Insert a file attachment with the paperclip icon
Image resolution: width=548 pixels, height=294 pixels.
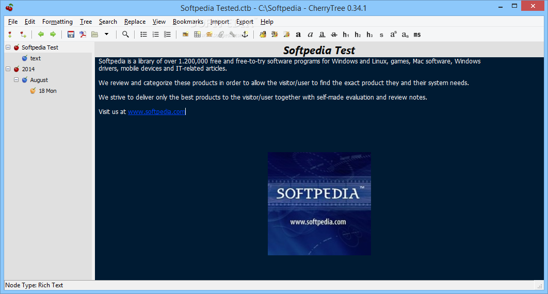[221, 34]
